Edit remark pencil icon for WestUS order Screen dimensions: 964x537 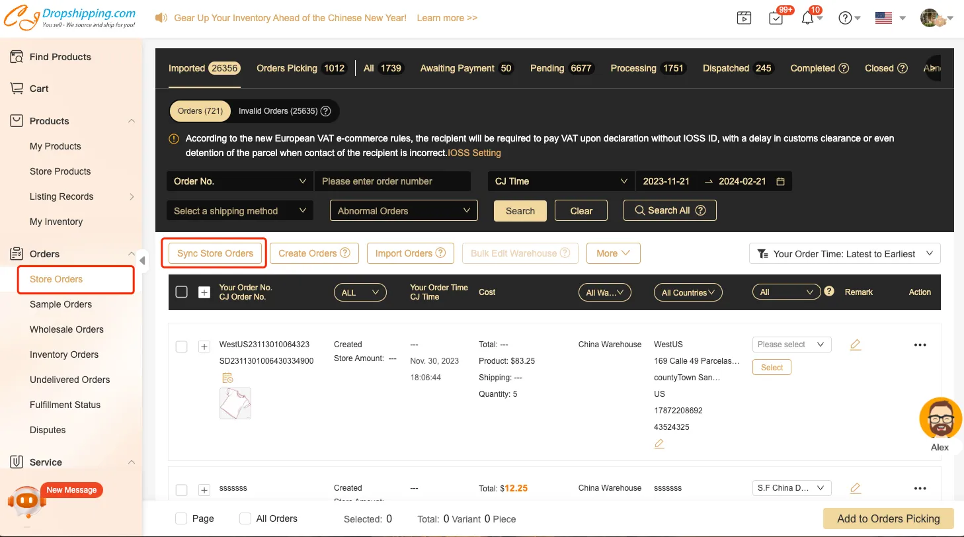click(x=855, y=345)
